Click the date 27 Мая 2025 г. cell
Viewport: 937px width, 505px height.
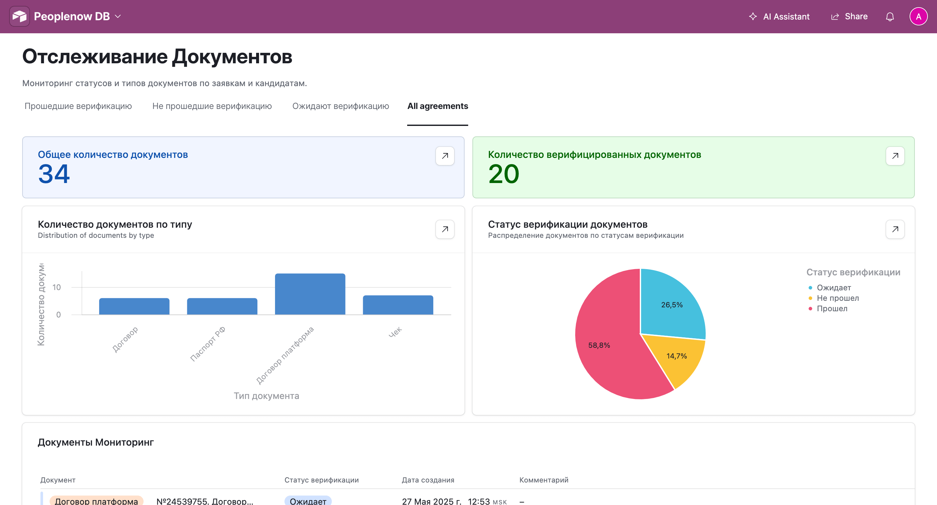[x=431, y=501]
